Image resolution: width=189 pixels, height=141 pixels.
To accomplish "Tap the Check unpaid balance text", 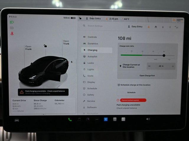I will click(x=127, y=108).
